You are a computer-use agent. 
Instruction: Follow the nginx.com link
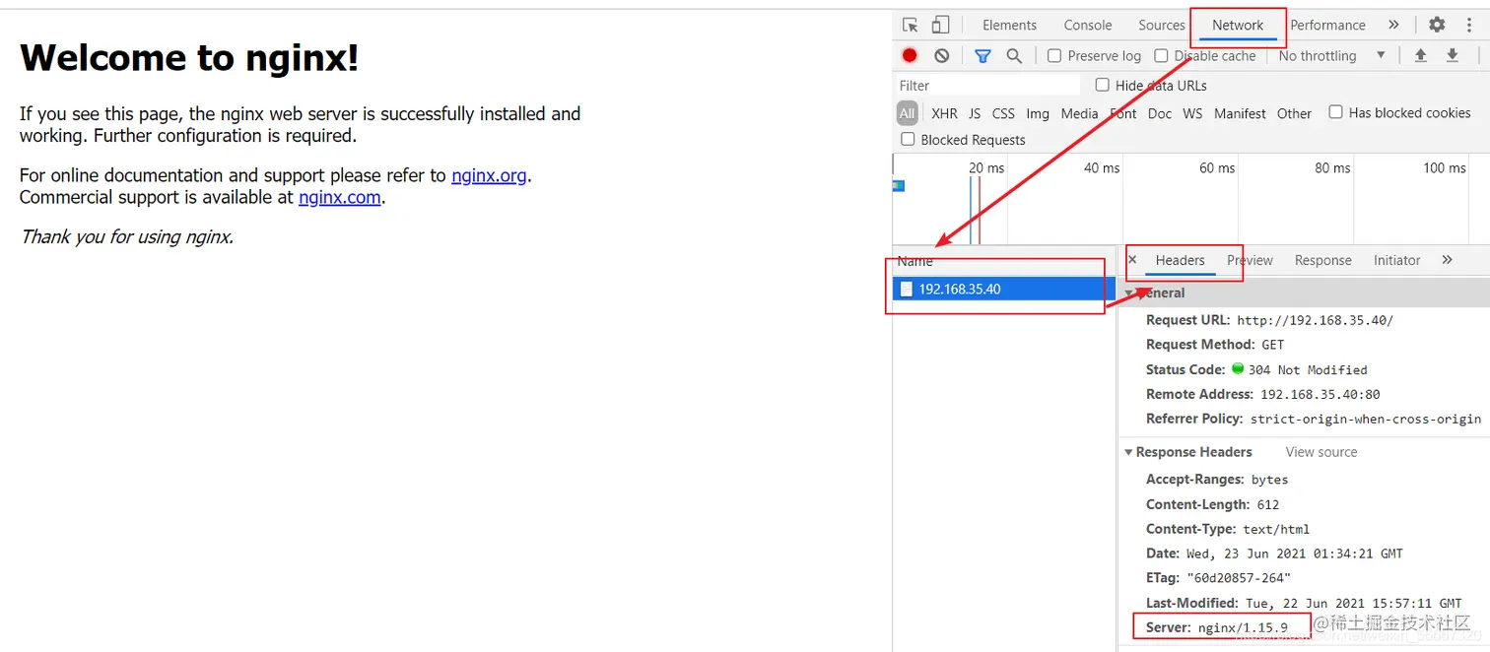(x=340, y=197)
